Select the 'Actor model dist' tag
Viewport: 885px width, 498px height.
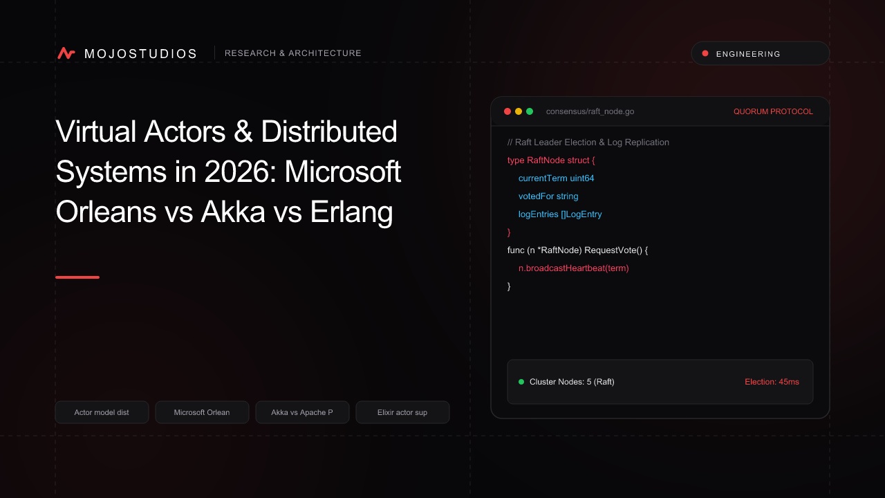[102, 412]
